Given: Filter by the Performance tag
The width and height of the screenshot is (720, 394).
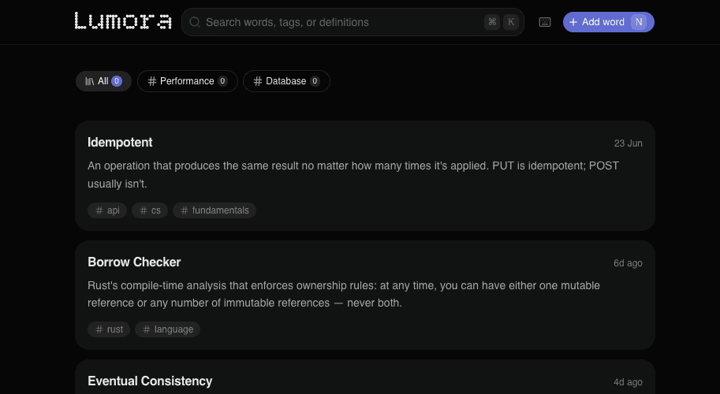Looking at the screenshot, I should [x=188, y=81].
